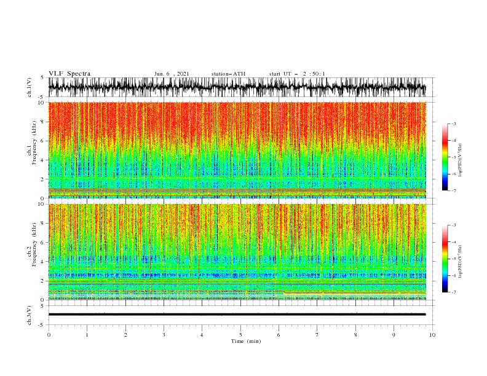Click the "Time (min)" axis label
The height and width of the screenshot is (376, 487).
pyautogui.click(x=246, y=341)
